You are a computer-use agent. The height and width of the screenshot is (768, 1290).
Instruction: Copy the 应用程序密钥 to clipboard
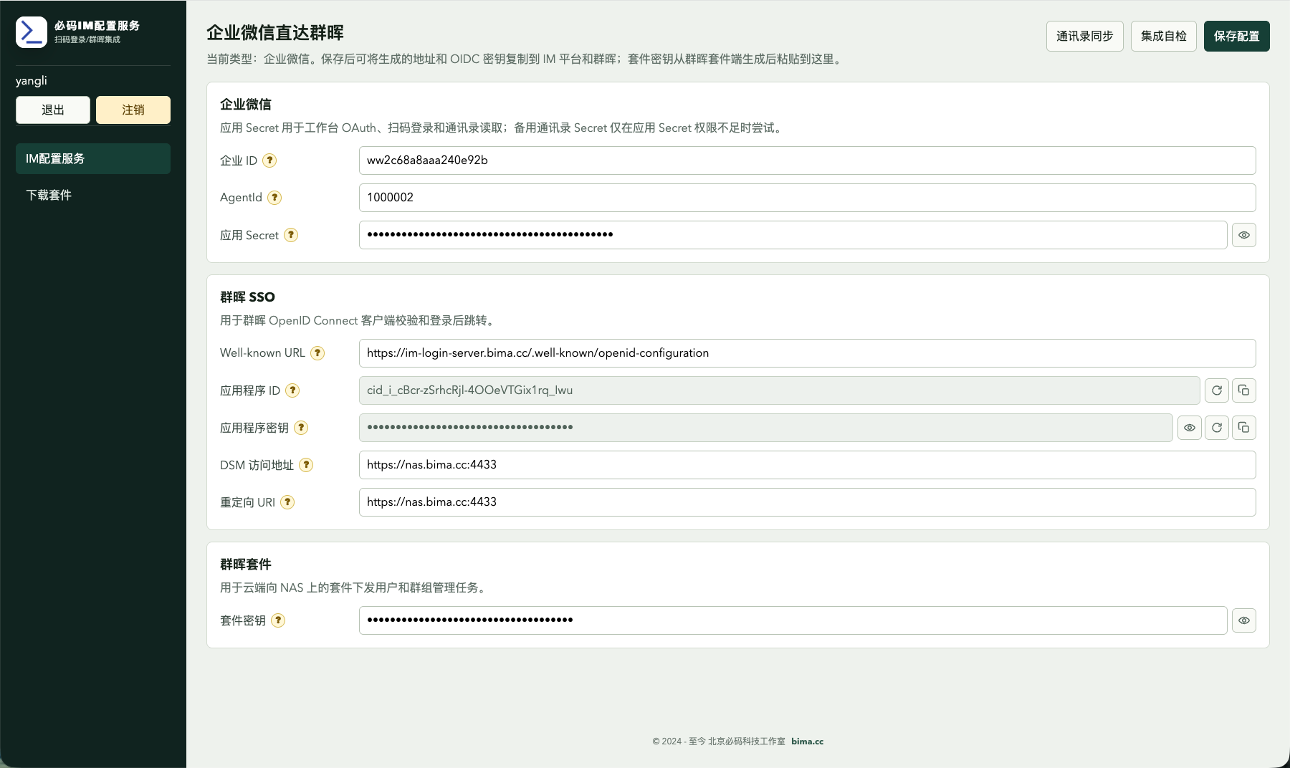(1244, 428)
